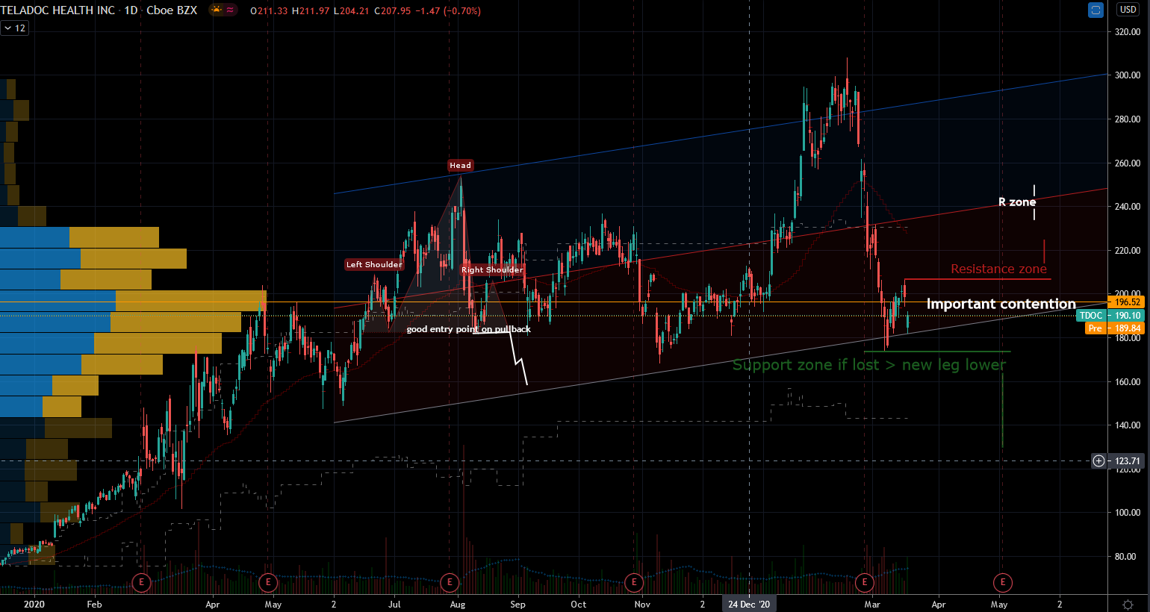This screenshot has height=612, width=1150.
Task: Click the 123.71 crosshair price label
Action: point(1128,461)
